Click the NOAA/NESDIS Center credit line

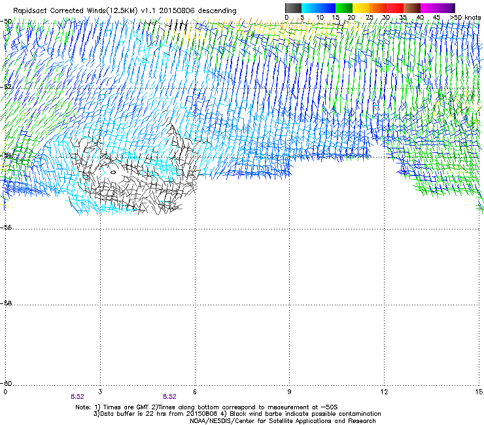(x=283, y=420)
